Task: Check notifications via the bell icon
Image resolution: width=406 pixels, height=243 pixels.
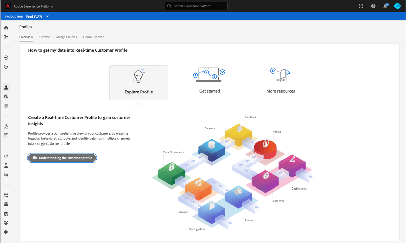Action: coord(385,6)
